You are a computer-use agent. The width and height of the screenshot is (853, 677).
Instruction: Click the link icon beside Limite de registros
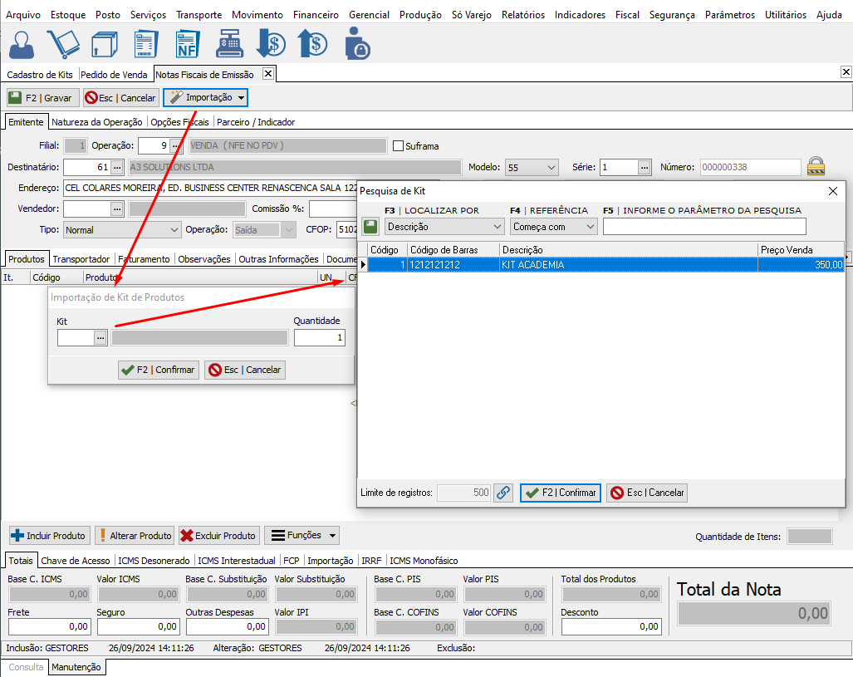(503, 493)
